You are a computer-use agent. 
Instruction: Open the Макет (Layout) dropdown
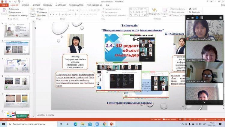(41, 9)
